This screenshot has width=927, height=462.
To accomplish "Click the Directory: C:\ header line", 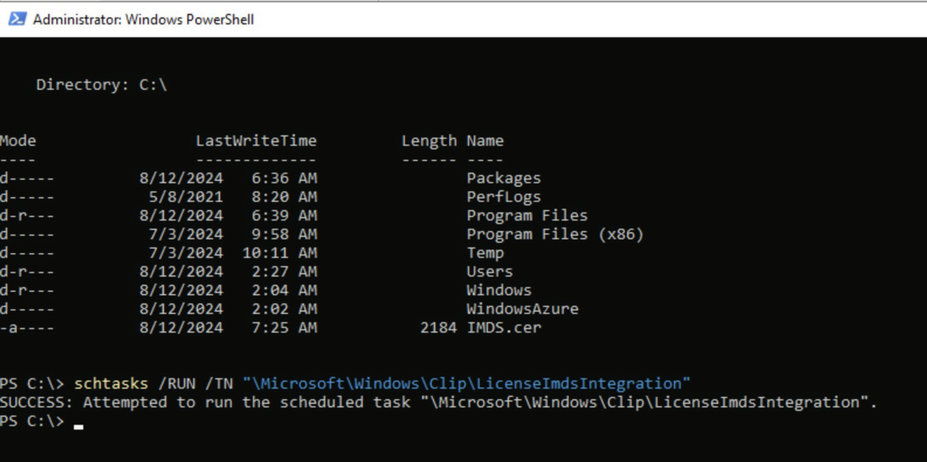I will [102, 85].
